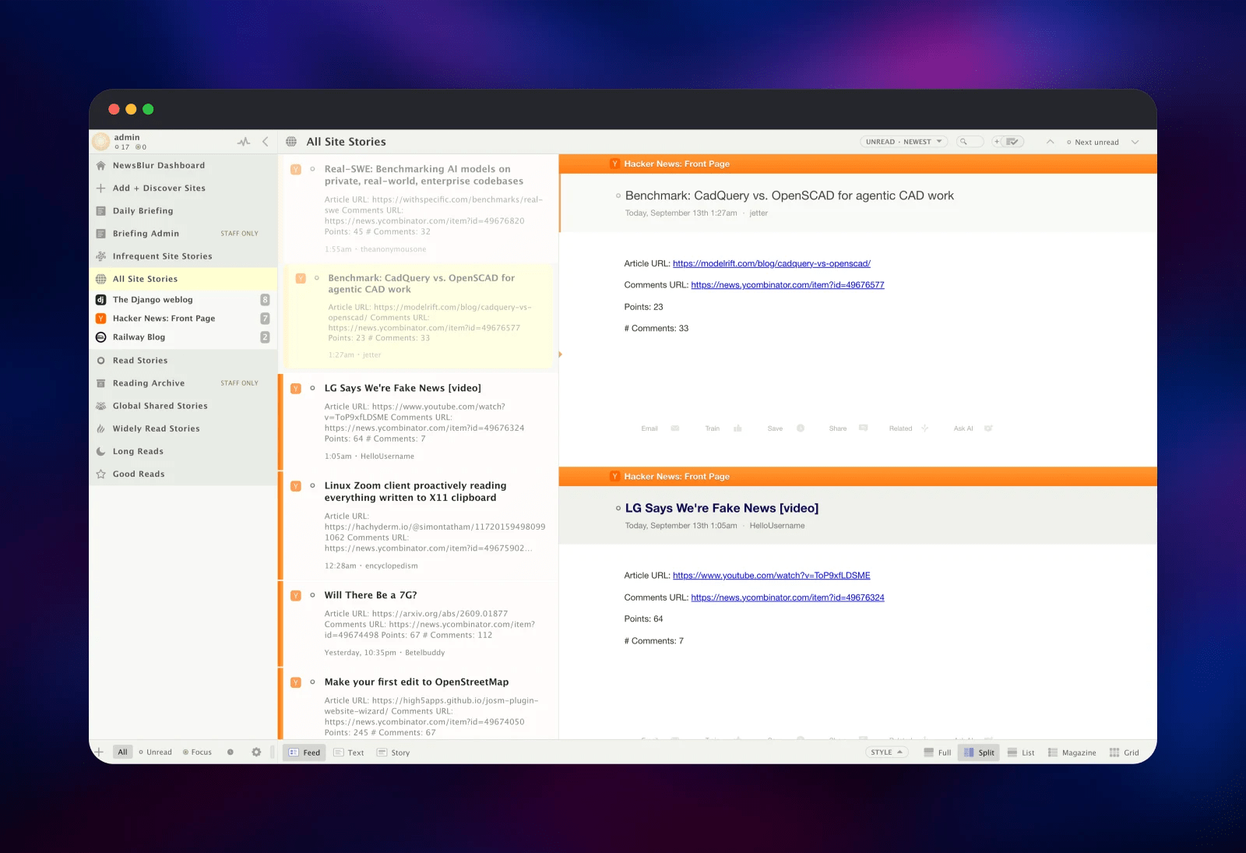Open youtube.com ToP9xfLDSME article link
Image resolution: width=1246 pixels, height=853 pixels.
(x=771, y=576)
